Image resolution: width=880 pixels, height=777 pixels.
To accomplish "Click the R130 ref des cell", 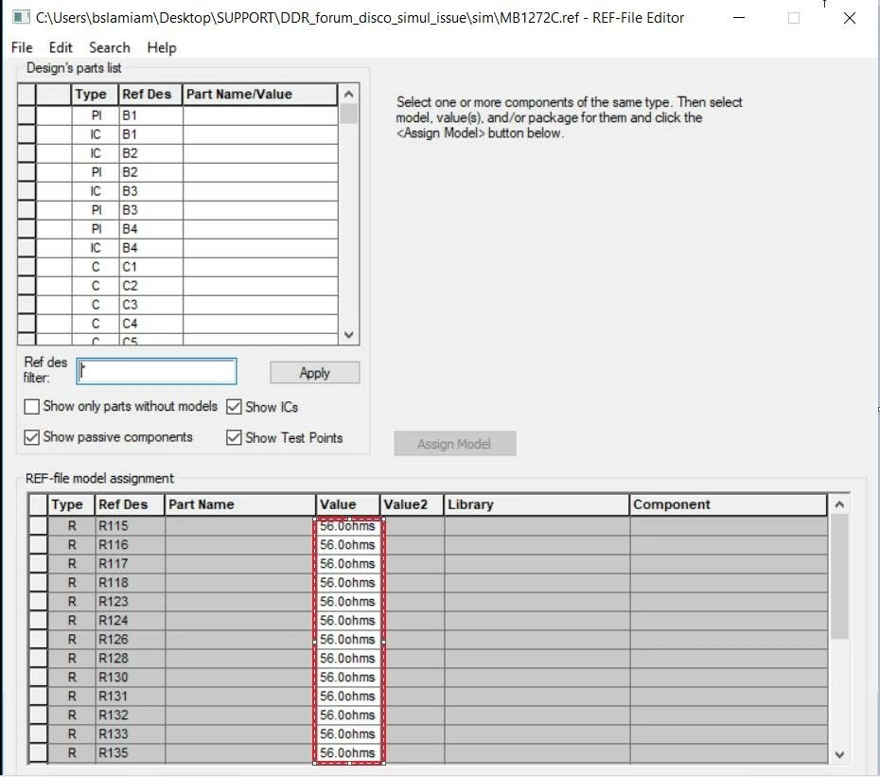I will pos(130,677).
